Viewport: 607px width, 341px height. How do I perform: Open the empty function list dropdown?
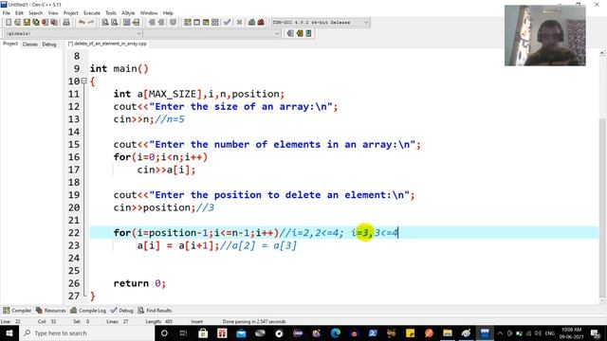tap(212, 34)
